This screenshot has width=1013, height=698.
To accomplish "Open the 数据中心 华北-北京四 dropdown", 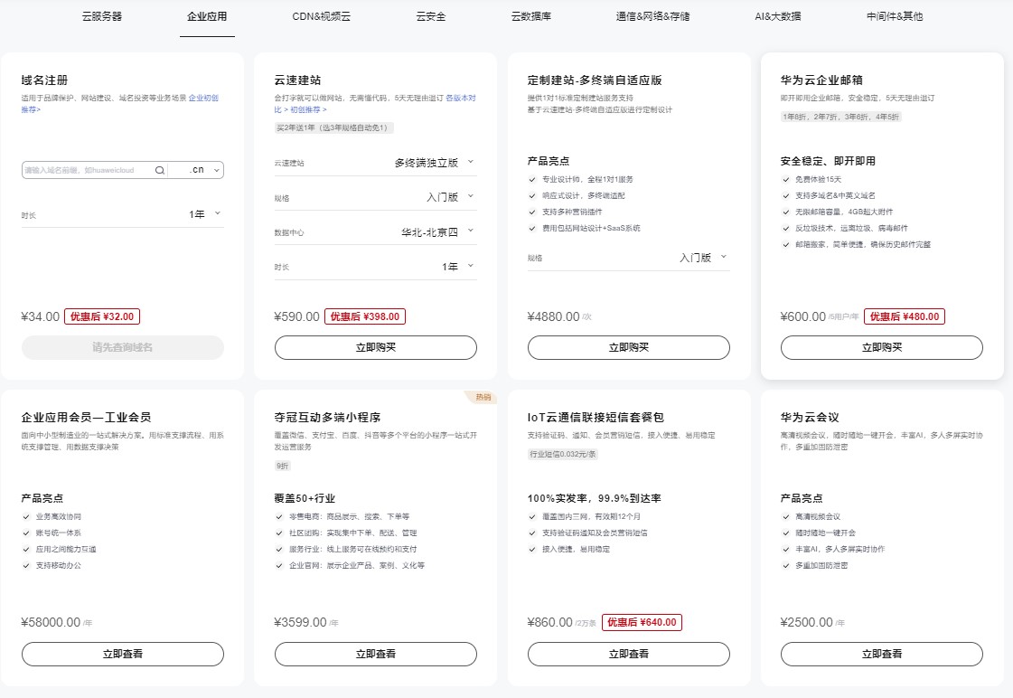I will 375,232.
